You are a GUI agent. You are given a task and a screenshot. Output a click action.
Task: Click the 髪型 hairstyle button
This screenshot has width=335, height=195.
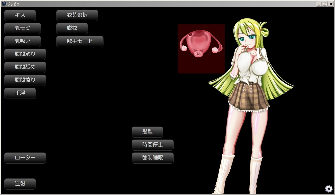tap(147, 132)
